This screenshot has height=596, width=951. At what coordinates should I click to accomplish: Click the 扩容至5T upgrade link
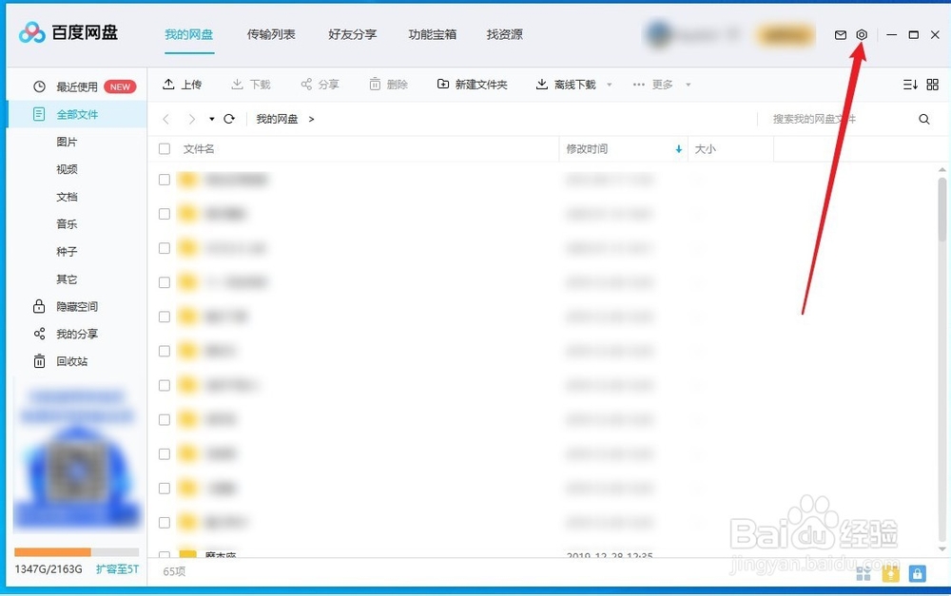(116, 567)
